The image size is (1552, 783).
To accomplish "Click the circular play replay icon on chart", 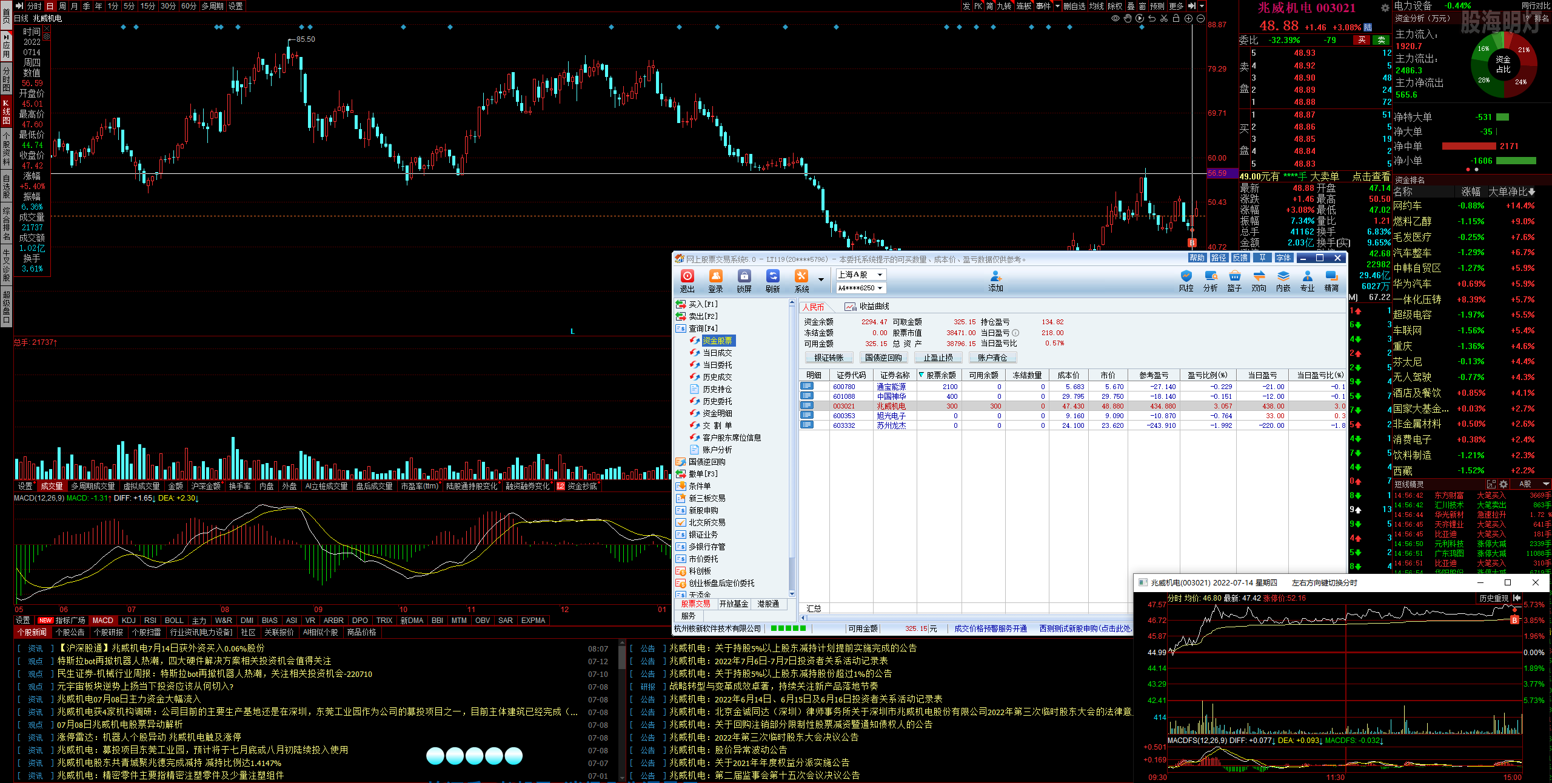I will 1140,18.
